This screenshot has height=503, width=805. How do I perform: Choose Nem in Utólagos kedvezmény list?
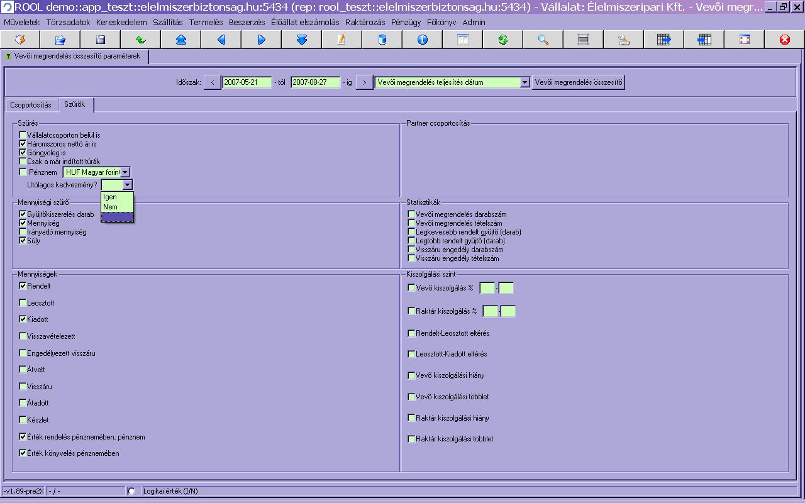point(118,207)
